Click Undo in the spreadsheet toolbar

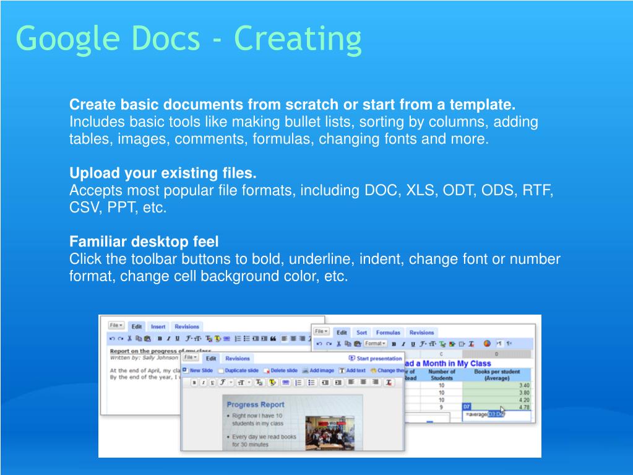coord(319,344)
